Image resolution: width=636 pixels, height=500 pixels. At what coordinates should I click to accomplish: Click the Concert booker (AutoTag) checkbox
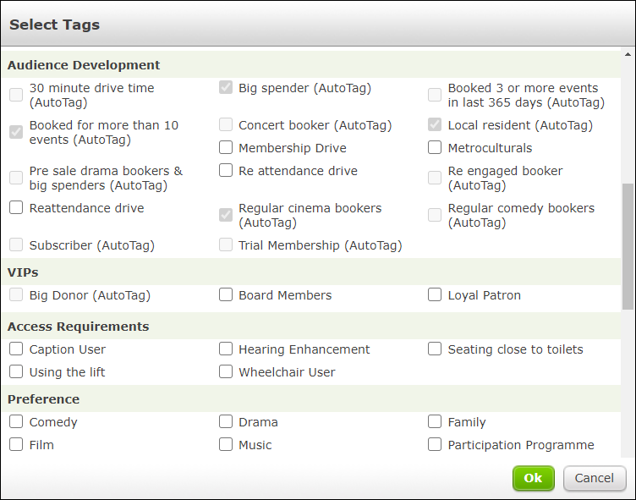[226, 124]
